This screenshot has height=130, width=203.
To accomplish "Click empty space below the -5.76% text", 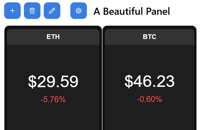I will 53,117.
